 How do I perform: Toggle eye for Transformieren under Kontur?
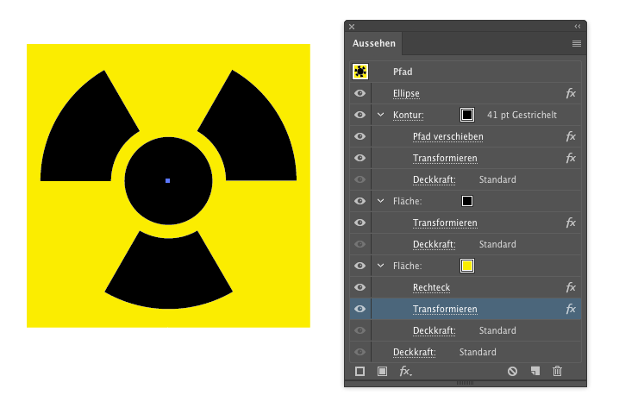pyautogui.click(x=360, y=158)
